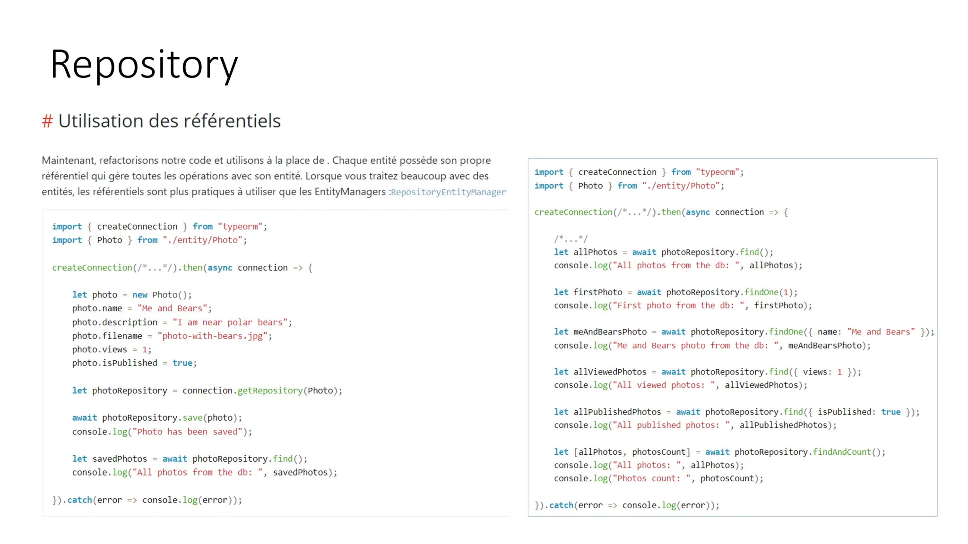Click the photo.filename photo-with-bears.jpg line

(x=172, y=336)
